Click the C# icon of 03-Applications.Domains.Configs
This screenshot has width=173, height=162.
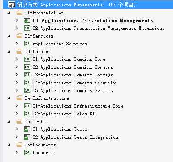pyautogui.click(x=27, y=75)
